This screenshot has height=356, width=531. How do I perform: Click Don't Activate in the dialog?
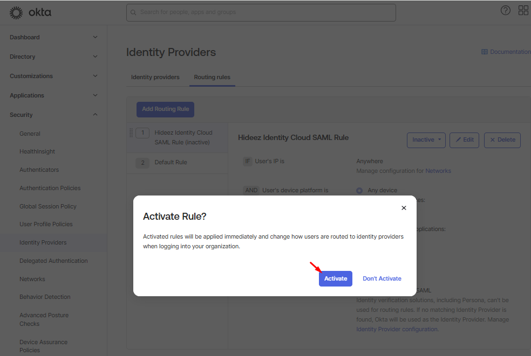(x=382, y=278)
